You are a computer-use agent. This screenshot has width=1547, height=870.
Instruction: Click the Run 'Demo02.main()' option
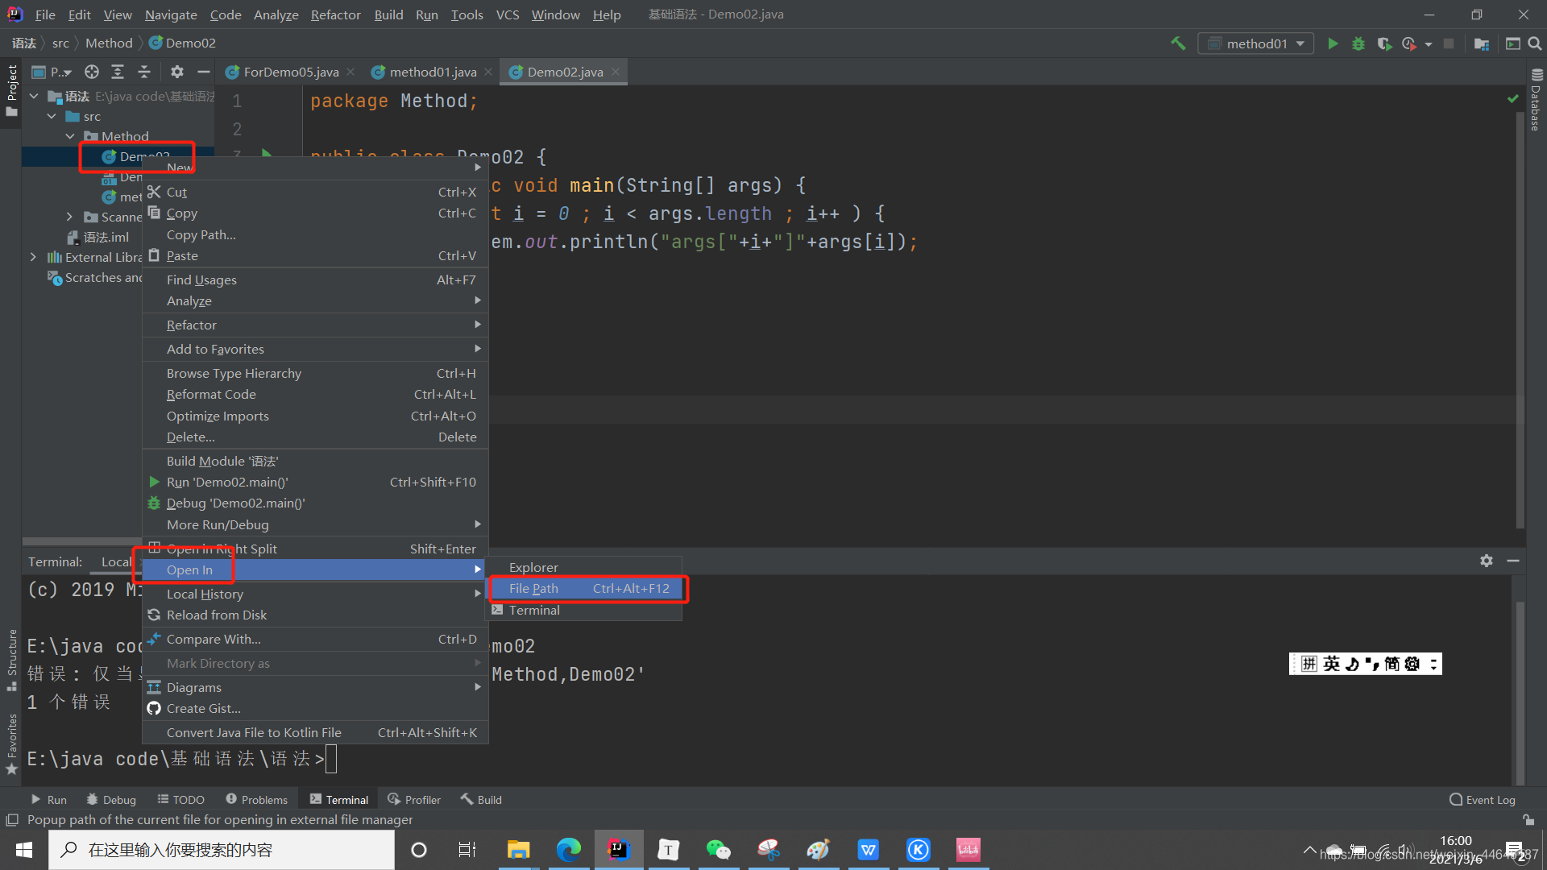tap(227, 481)
